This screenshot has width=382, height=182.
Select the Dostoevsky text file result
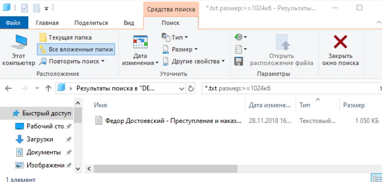pyautogui.click(x=168, y=121)
